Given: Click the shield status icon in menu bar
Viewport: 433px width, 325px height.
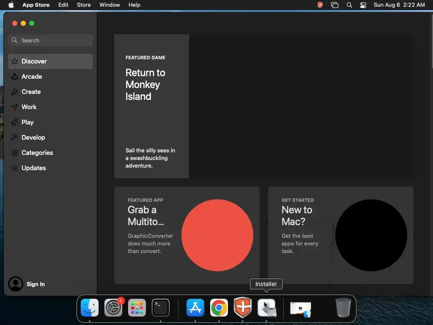Looking at the screenshot, I should (320, 5).
